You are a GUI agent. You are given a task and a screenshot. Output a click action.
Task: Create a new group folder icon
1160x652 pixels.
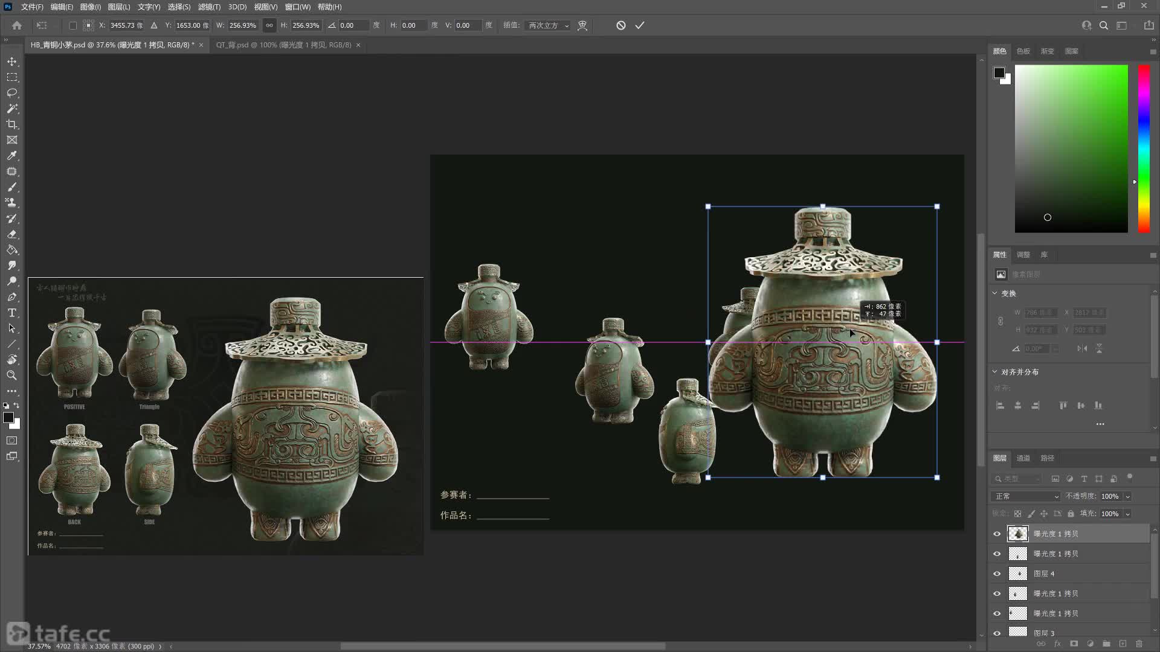coord(1106,644)
